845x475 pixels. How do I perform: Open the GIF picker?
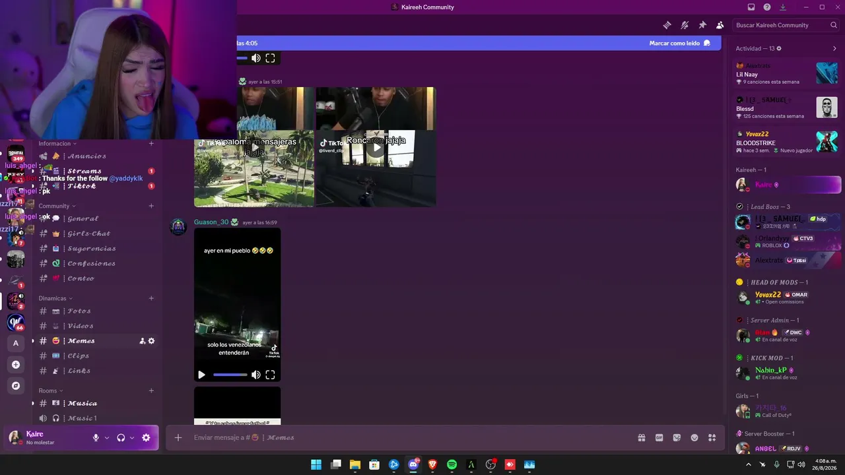click(659, 437)
